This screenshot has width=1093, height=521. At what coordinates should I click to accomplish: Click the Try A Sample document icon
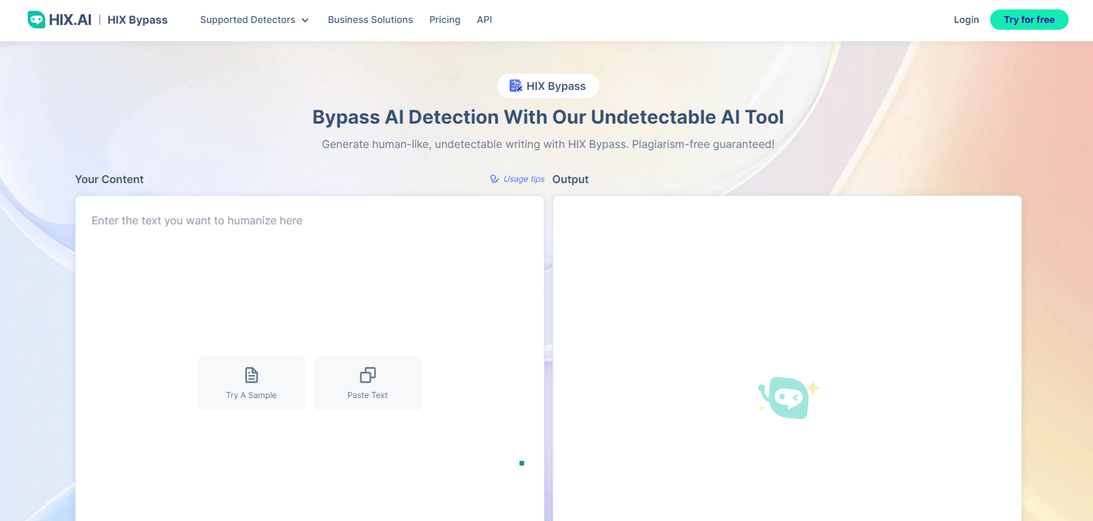point(252,375)
